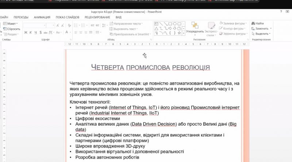Select the text box shape
Screen dimensions: 292x162
point(157,24)
